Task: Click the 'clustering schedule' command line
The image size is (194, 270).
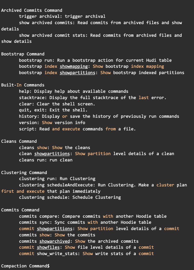Action: [70, 197]
